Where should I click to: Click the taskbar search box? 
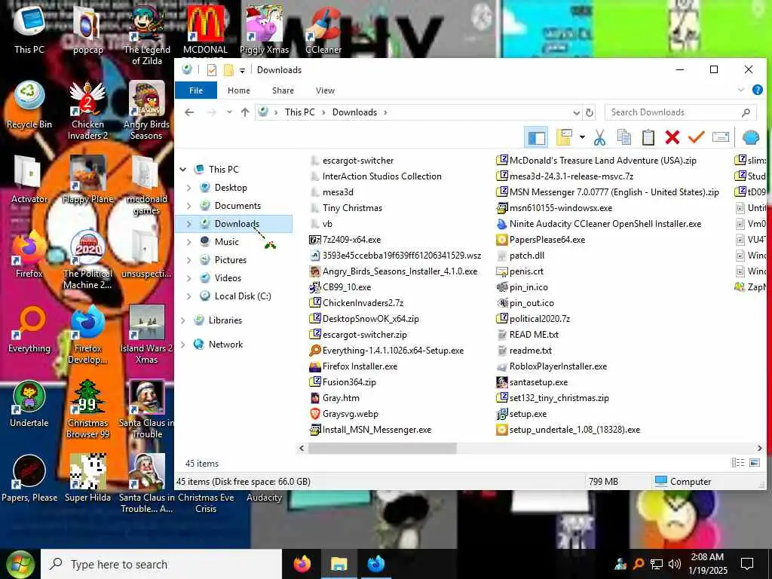(161, 564)
